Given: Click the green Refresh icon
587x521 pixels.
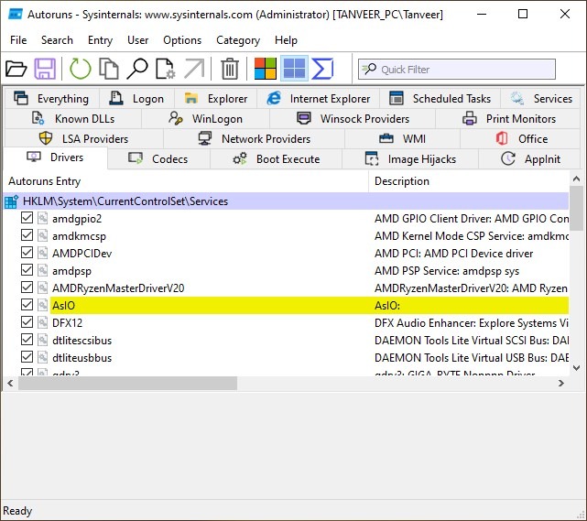Looking at the screenshot, I should (x=80, y=69).
